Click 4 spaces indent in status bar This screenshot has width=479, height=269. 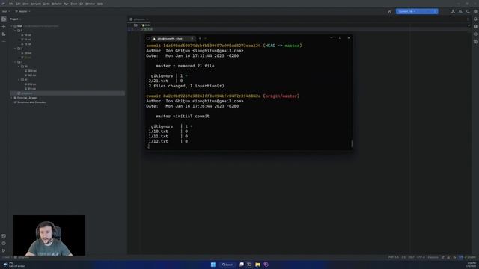click(433, 257)
